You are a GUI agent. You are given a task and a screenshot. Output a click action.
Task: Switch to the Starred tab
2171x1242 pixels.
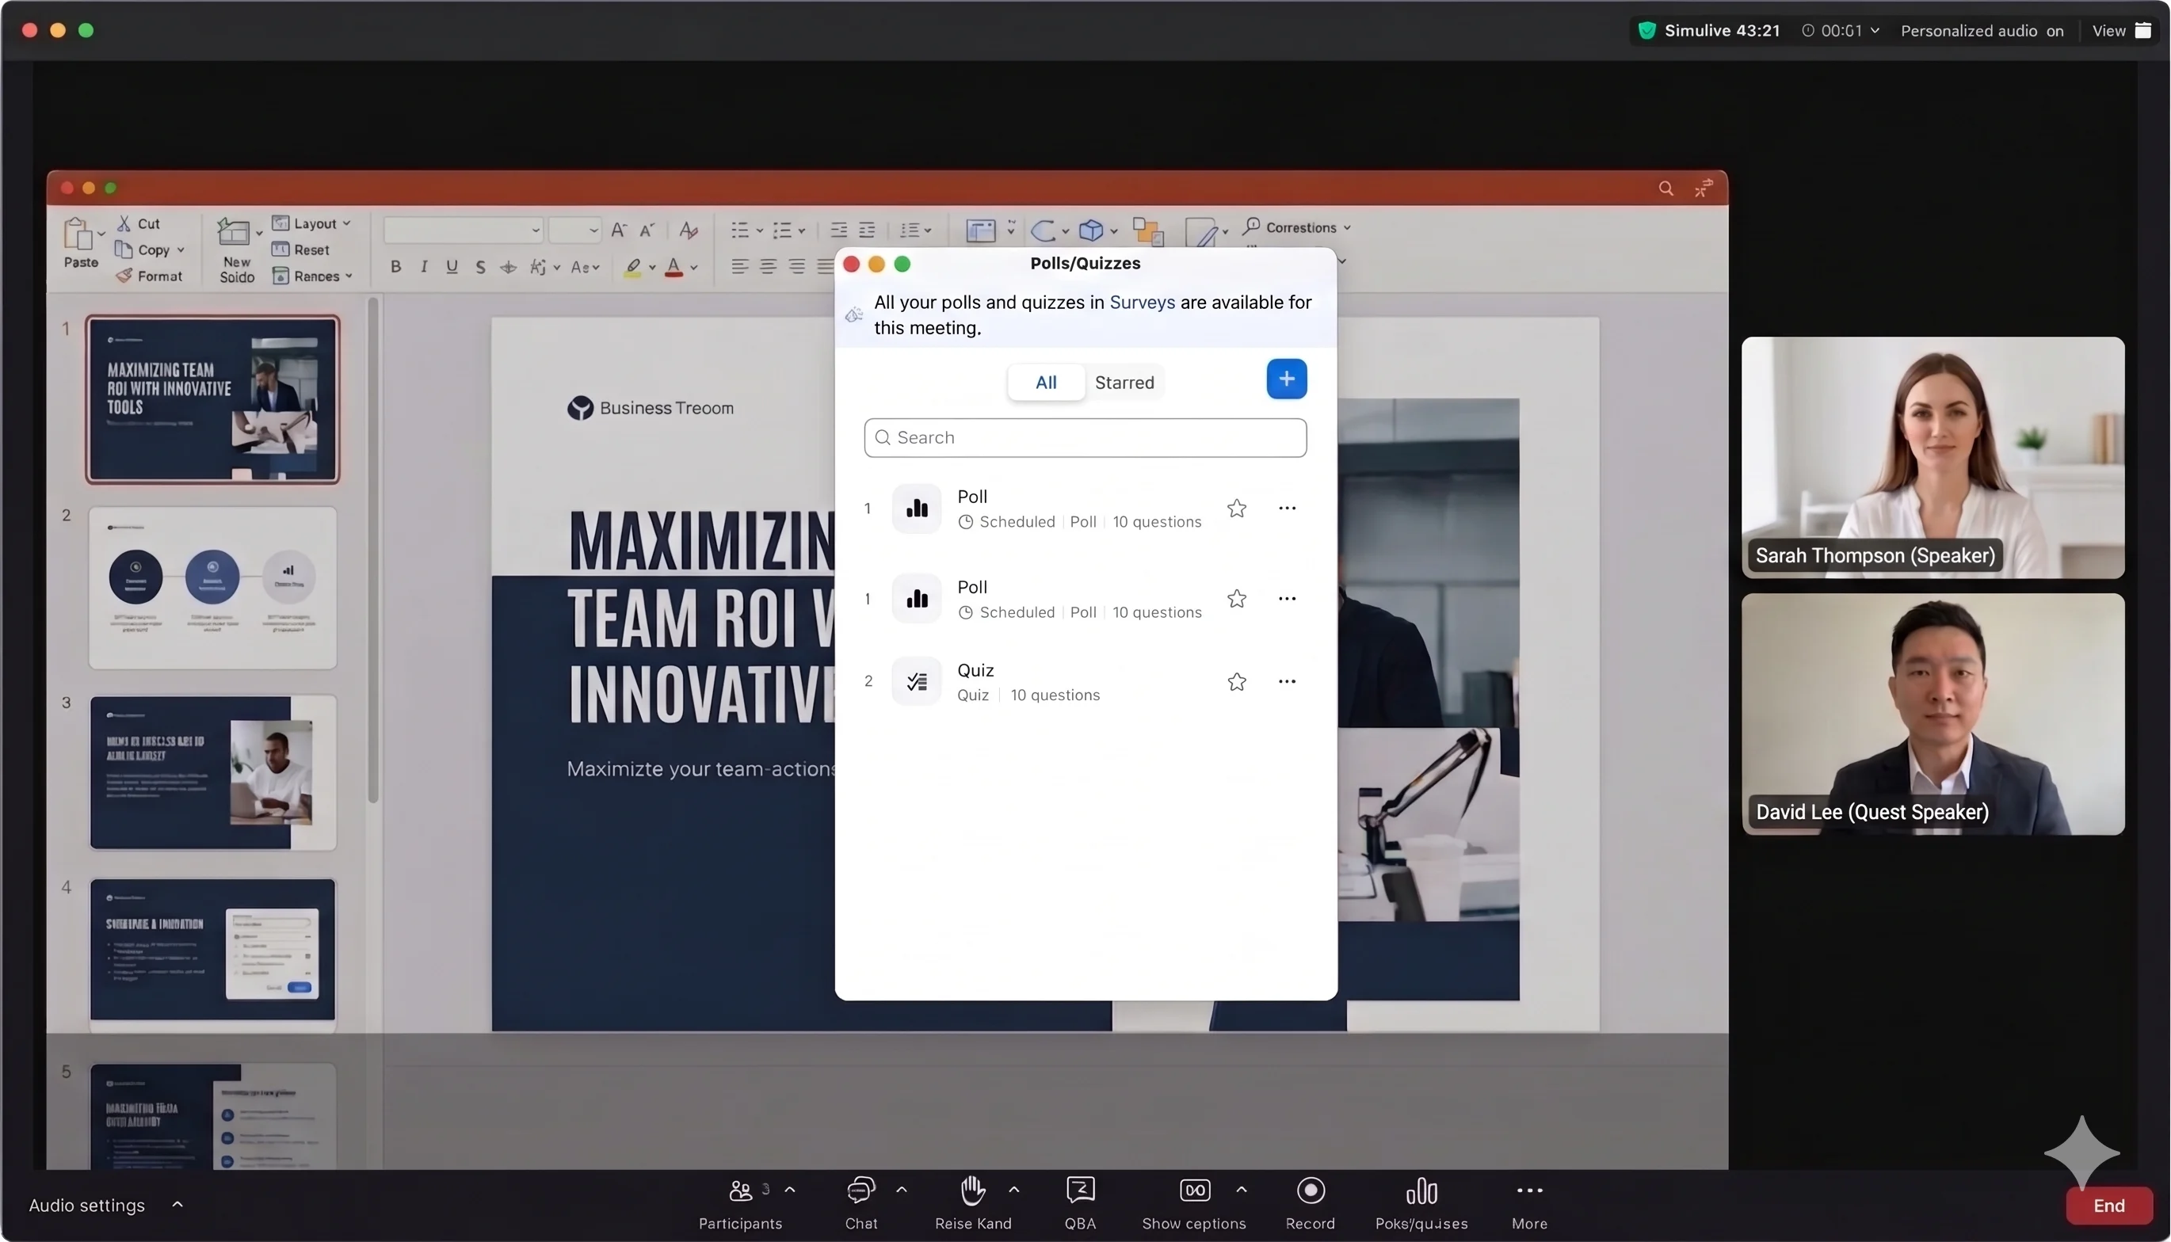(x=1124, y=382)
